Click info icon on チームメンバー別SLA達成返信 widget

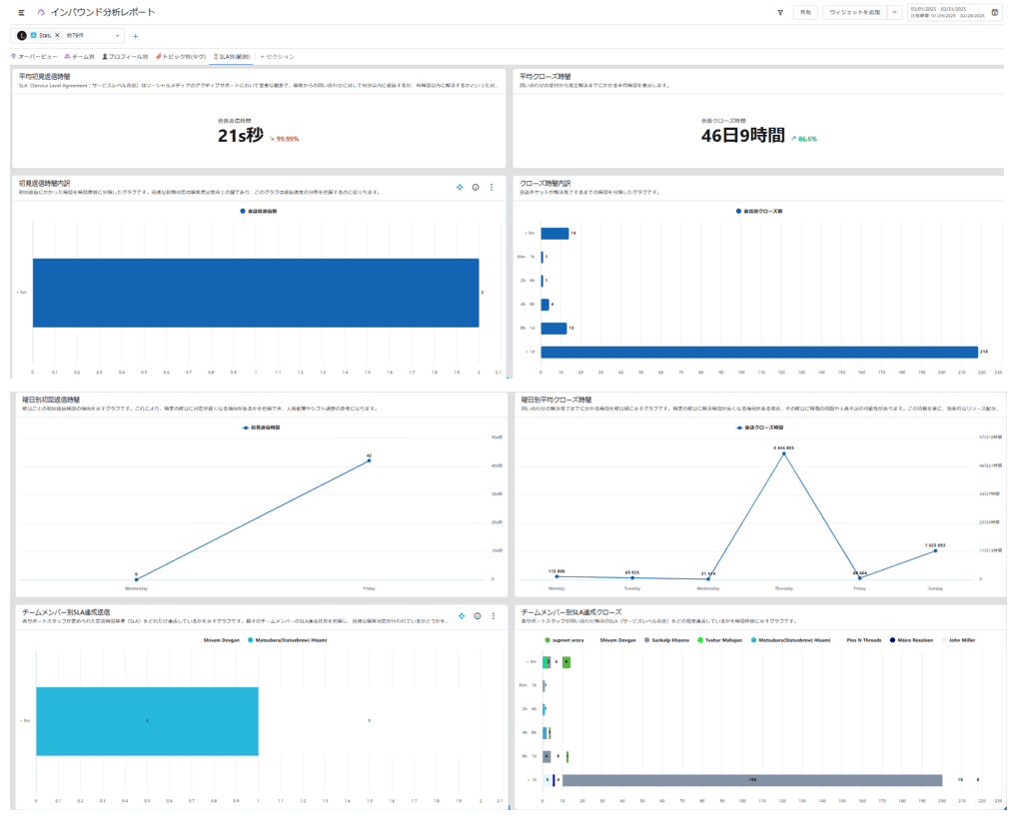pyautogui.click(x=477, y=616)
